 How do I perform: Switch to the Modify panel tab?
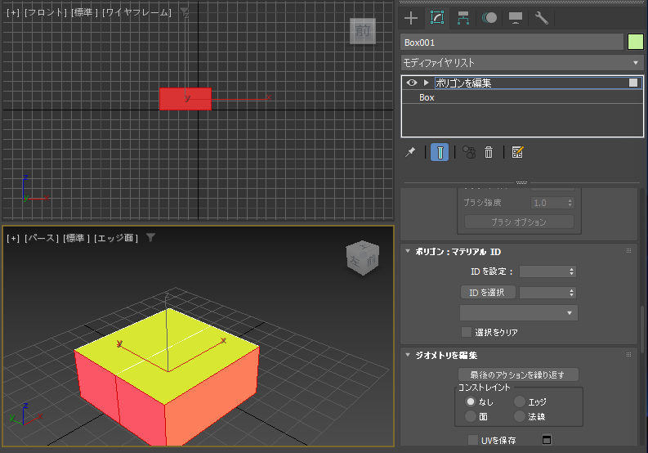(437, 18)
